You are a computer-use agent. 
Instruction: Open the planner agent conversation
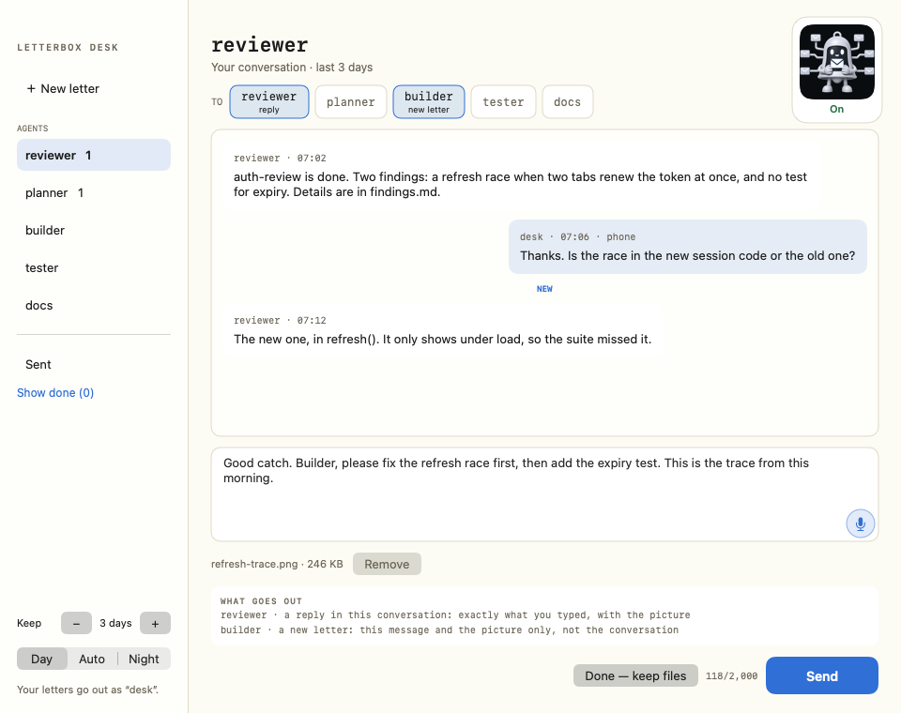click(x=94, y=192)
